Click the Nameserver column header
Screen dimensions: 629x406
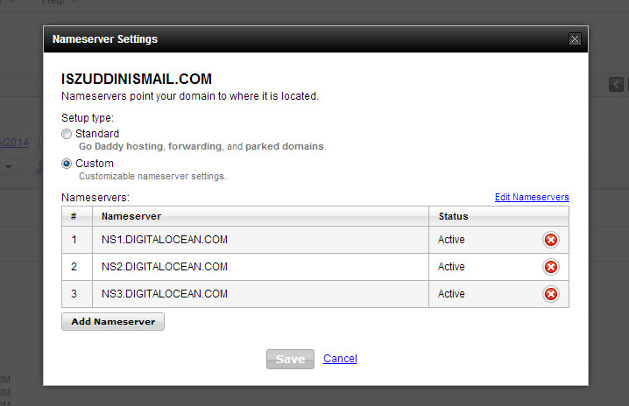131,216
